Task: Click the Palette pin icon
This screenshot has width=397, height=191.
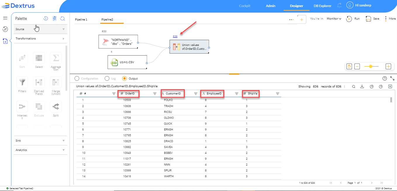Action: click(54, 18)
